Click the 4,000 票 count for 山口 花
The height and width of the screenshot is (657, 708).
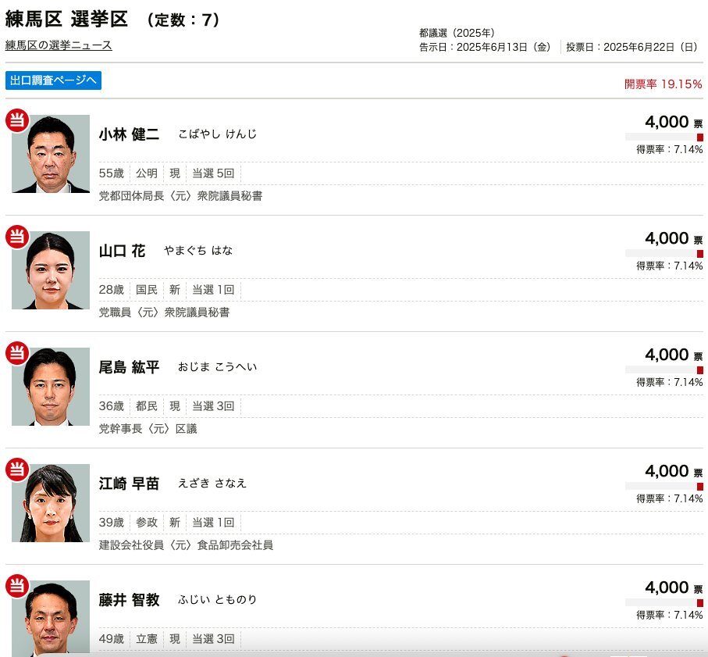[674, 238]
